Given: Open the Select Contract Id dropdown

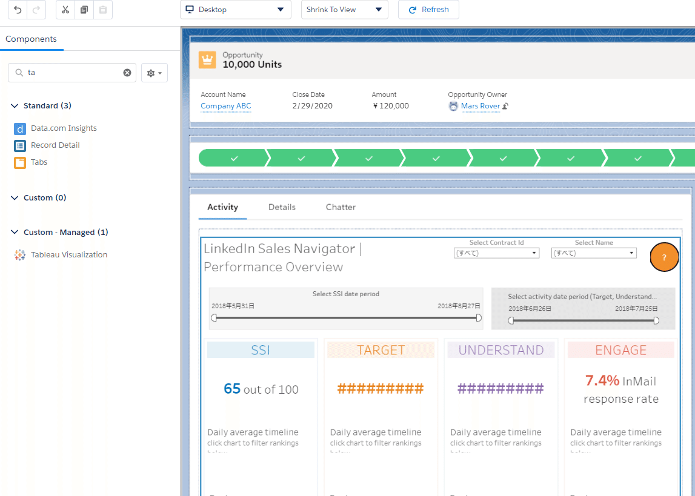Looking at the screenshot, I should pos(496,253).
